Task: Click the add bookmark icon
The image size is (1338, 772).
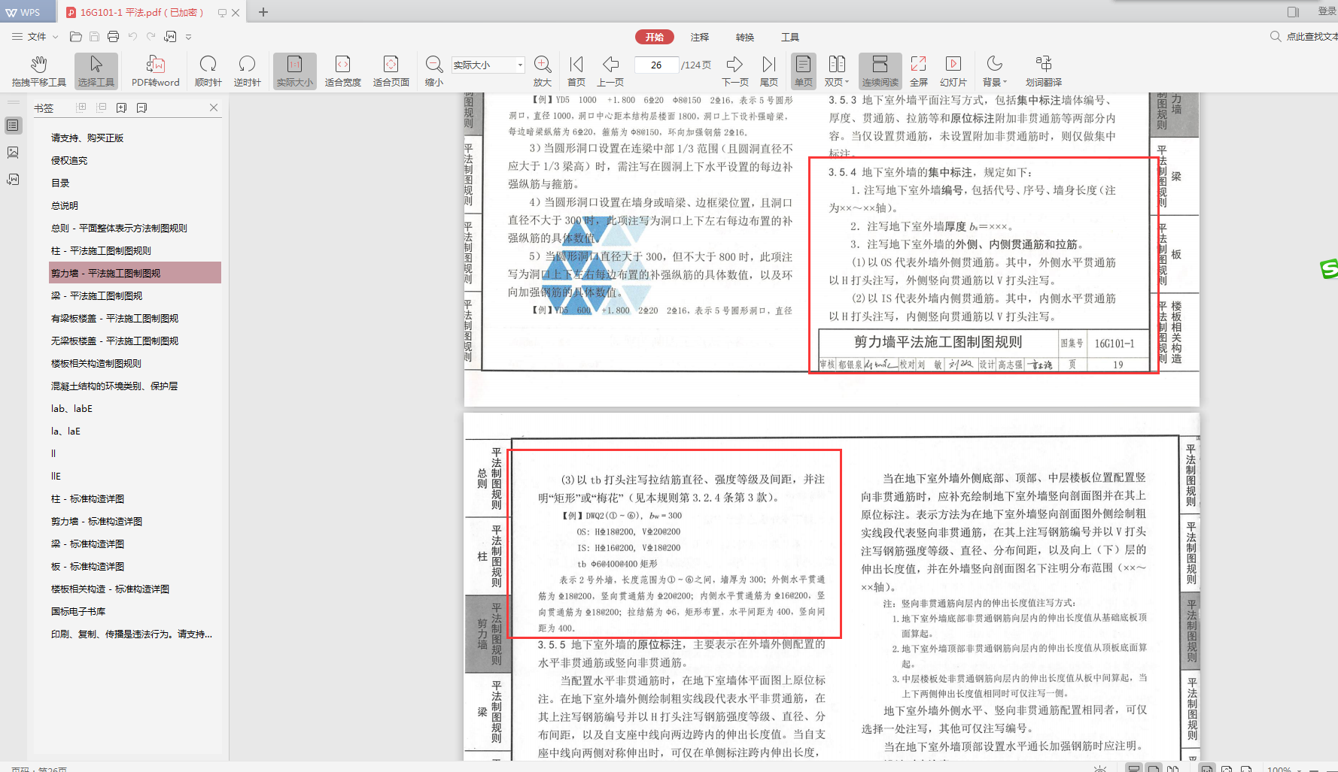Action: click(x=122, y=107)
